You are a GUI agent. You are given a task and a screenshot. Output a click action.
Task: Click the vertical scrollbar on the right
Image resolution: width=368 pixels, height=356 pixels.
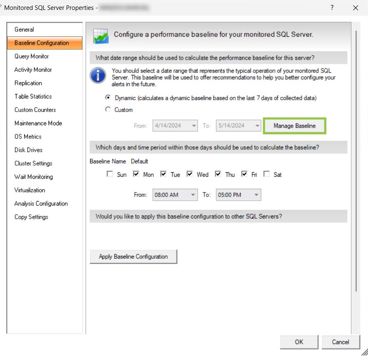(356, 161)
